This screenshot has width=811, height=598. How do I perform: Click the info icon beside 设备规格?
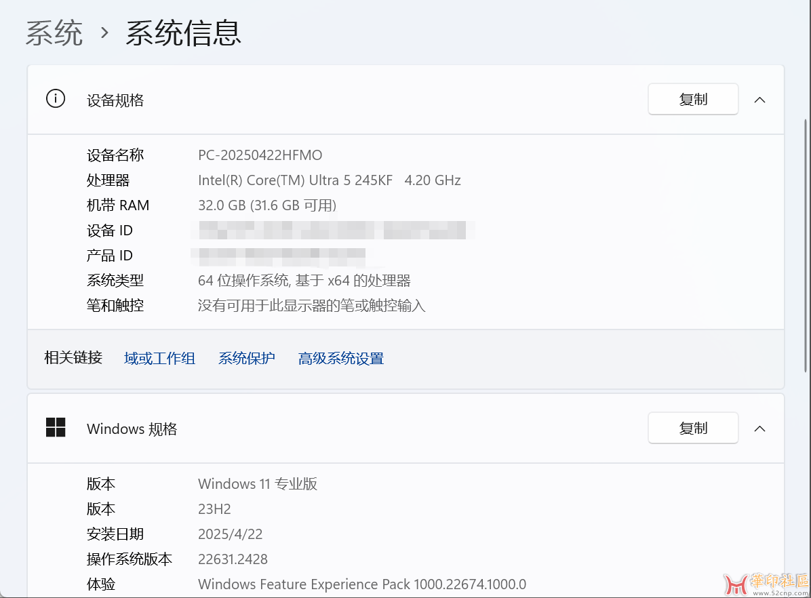[56, 98]
